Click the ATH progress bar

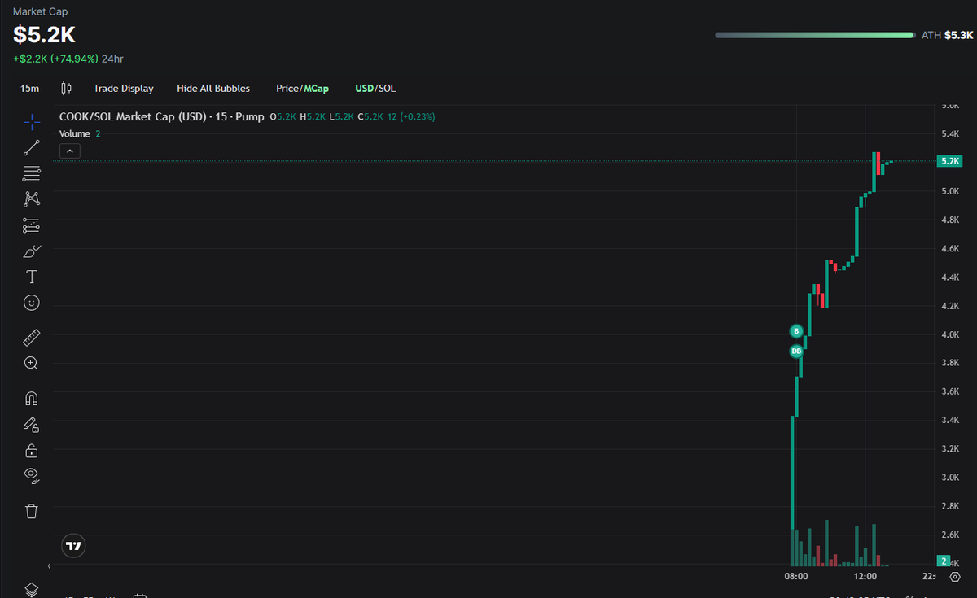(x=815, y=35)
